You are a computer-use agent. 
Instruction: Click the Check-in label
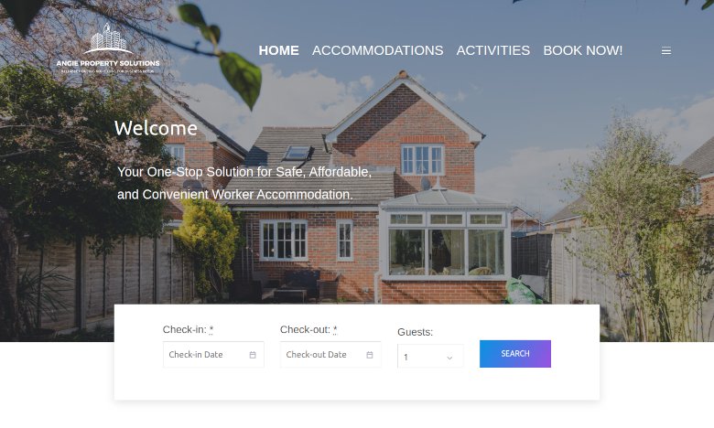(x=188, y=330)
